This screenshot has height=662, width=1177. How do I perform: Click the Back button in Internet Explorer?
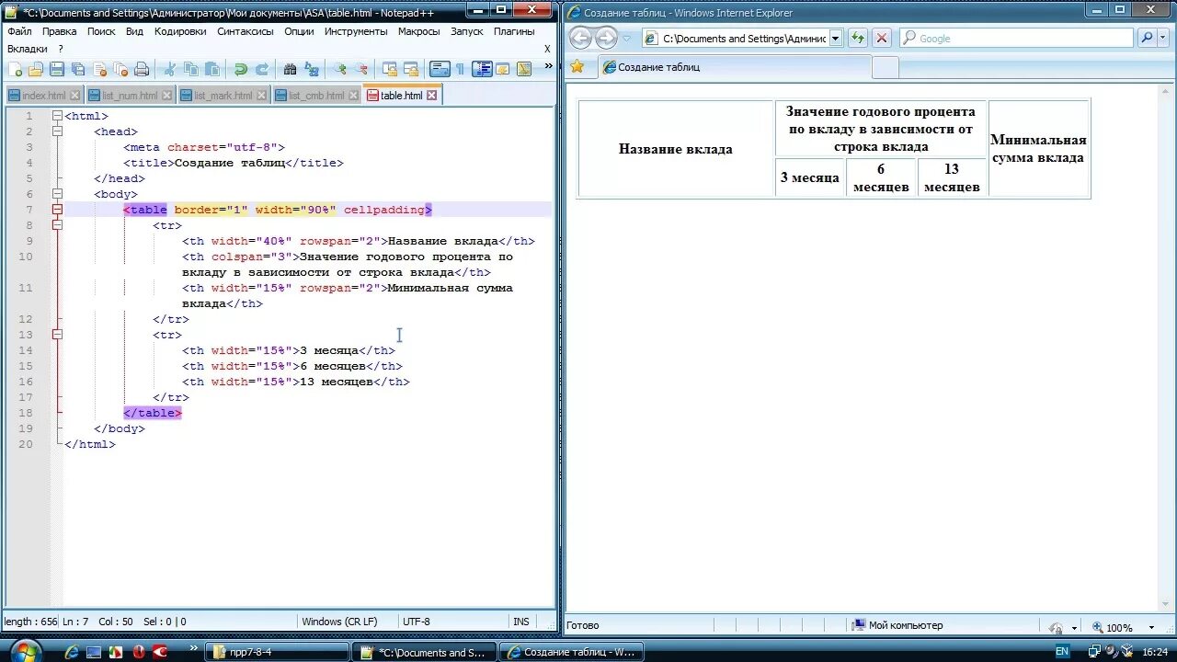[x=580, y=38]
